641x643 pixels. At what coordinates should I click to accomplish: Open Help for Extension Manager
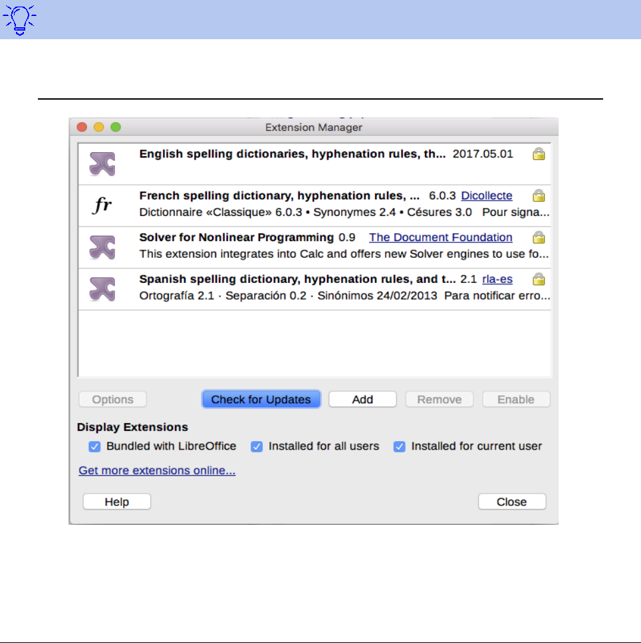point(117,502)
